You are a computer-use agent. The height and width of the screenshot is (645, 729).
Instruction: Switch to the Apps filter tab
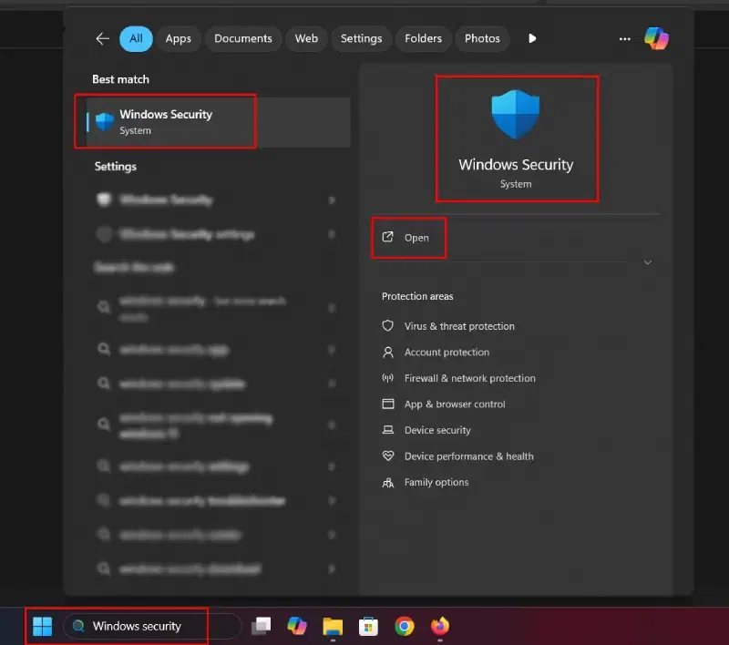pyautogui.click(x=178, y=38)
